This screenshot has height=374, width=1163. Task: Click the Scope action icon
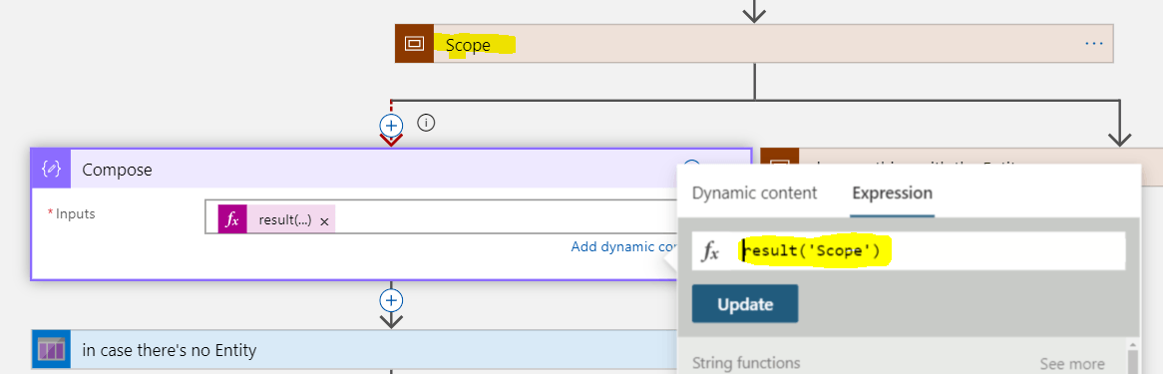coord(414,44)
